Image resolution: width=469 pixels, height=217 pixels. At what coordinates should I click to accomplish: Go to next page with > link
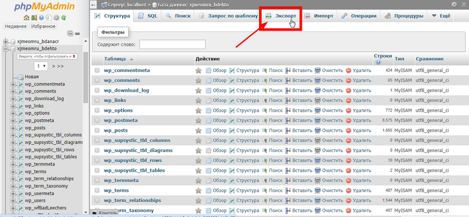[x=53, y=66]
